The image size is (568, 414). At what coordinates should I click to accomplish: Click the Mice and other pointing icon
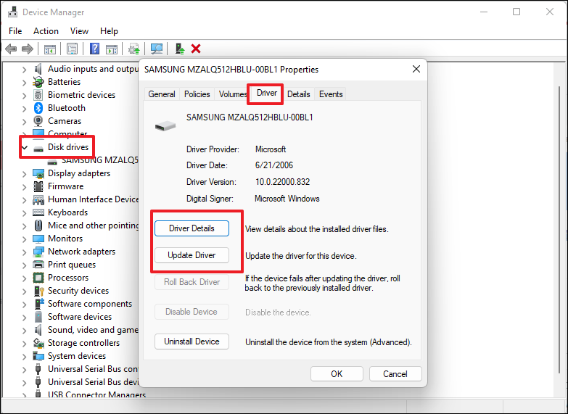(38, 225)
